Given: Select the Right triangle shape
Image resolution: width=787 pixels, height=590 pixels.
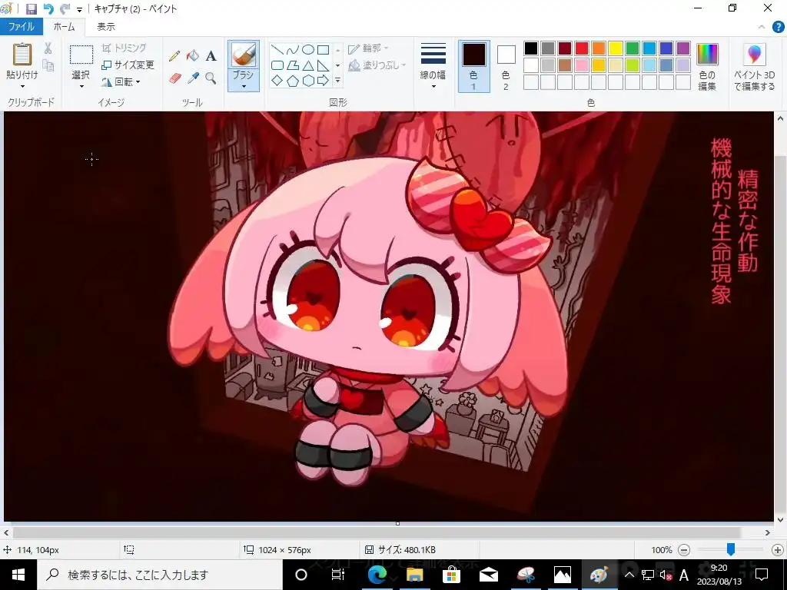Looking at the screenshot, I should point(324,65).
